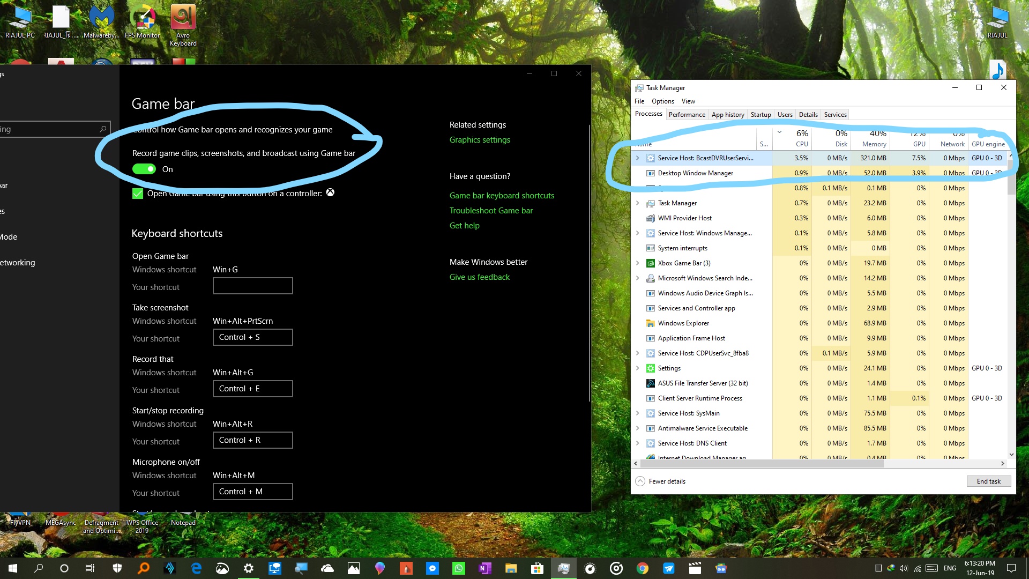
Task: Expand Service Host: CDPUserSvc_8fba8 row
Action: coord(637,353)
